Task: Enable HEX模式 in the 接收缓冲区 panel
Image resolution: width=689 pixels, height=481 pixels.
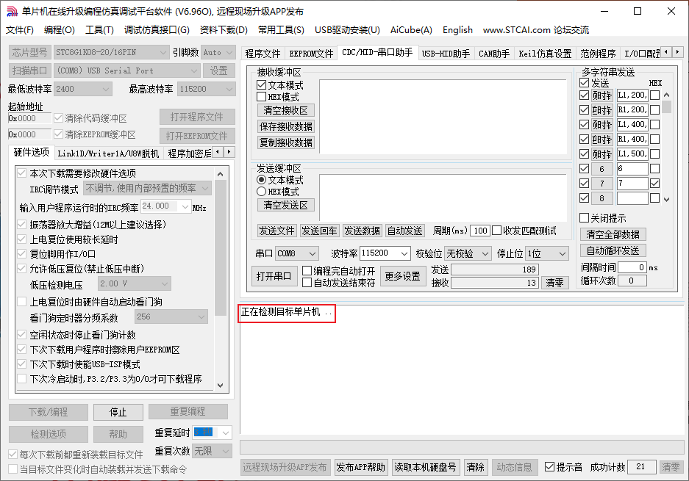Action: [x=262, y=95]
